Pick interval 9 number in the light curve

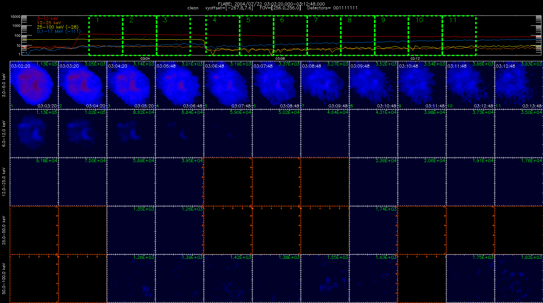coord(383,20)
